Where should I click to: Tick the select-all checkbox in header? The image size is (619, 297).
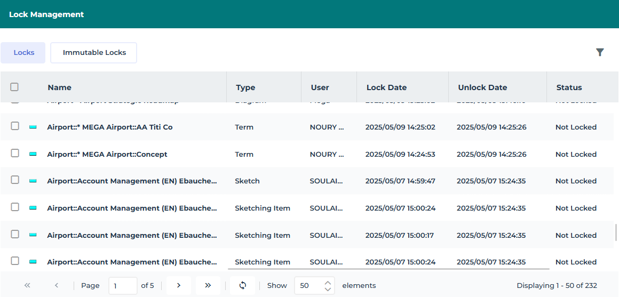(14, 87)
